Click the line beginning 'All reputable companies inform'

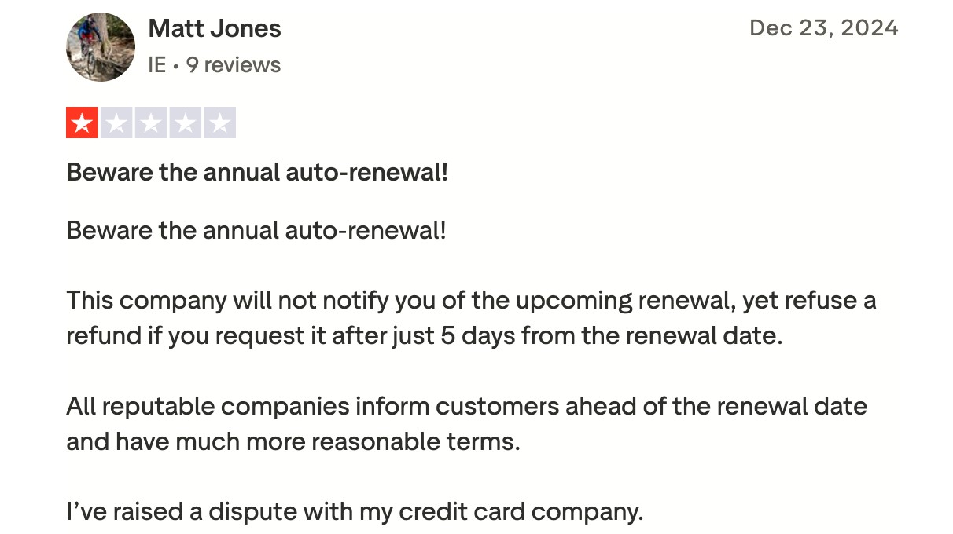tap(467, 407)
